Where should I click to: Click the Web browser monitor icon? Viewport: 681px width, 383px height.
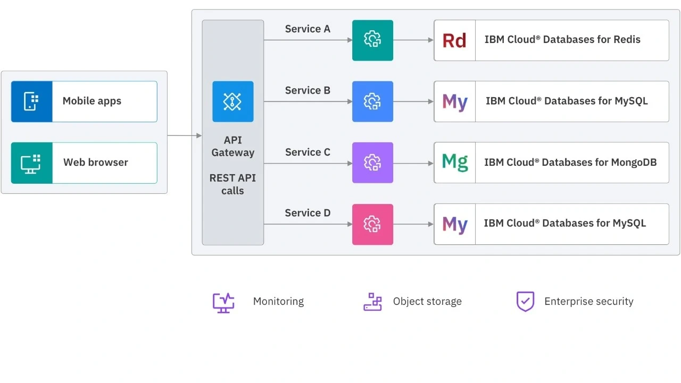pyautogui.click(x=31, y=163)
